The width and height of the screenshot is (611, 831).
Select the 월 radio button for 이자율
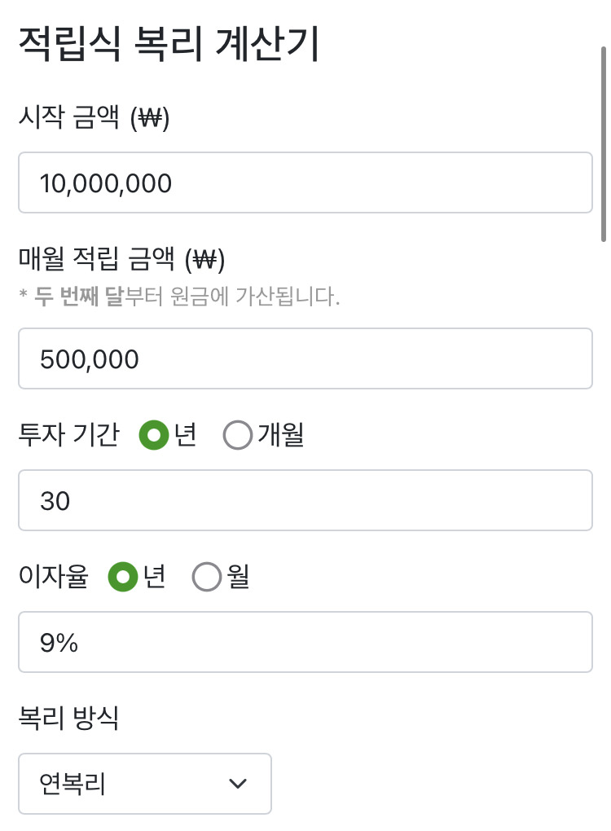tap(207, 578)
